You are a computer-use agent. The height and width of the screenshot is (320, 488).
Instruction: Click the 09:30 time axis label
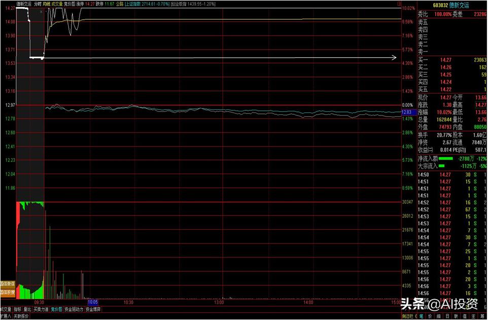[39, 302]
